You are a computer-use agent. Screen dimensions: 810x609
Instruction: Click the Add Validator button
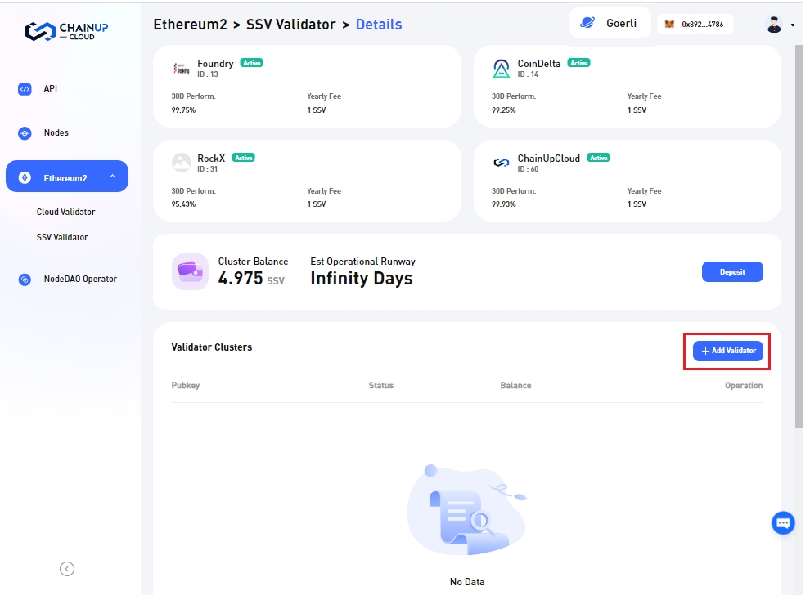click(x=727, y=351)
